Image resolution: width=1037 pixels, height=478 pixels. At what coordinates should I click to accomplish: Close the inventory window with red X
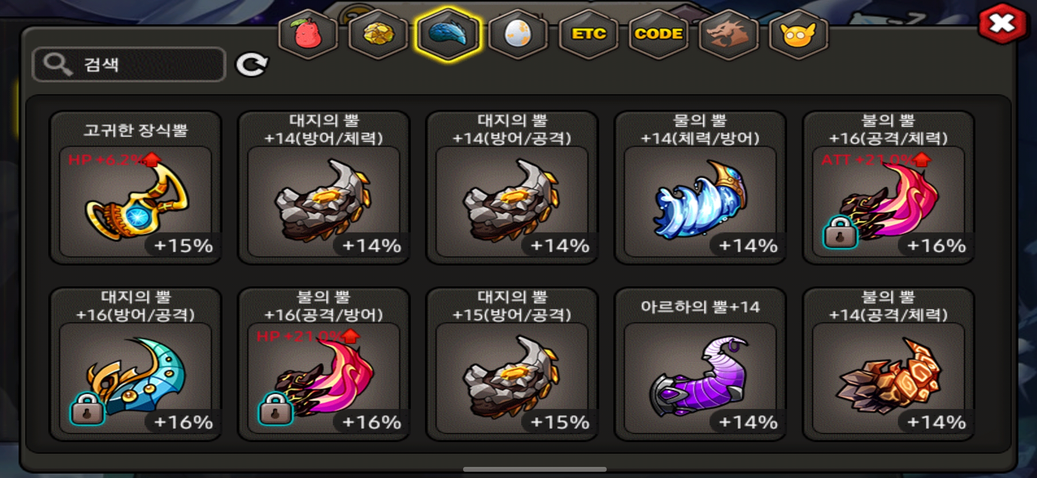pos(1002,24)
